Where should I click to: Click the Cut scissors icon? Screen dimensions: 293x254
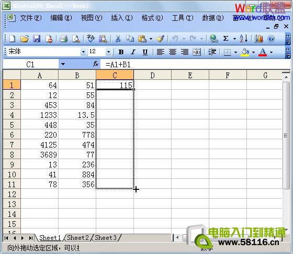point(118,39)
